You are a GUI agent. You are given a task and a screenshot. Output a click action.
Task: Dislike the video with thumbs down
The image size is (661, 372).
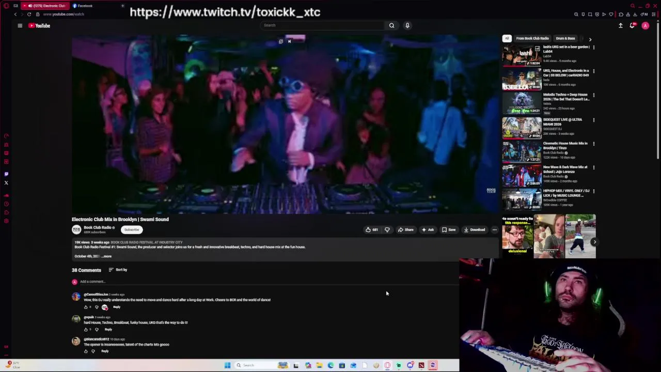click(x=387, y=230)
